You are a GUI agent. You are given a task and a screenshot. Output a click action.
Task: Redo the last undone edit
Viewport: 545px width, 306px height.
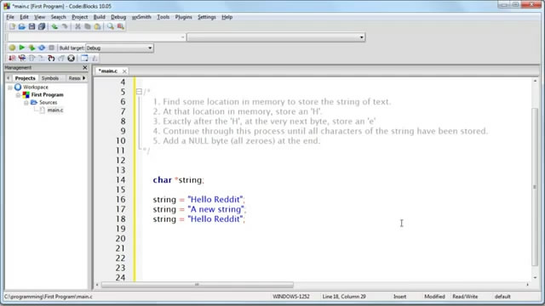[65, 26]
